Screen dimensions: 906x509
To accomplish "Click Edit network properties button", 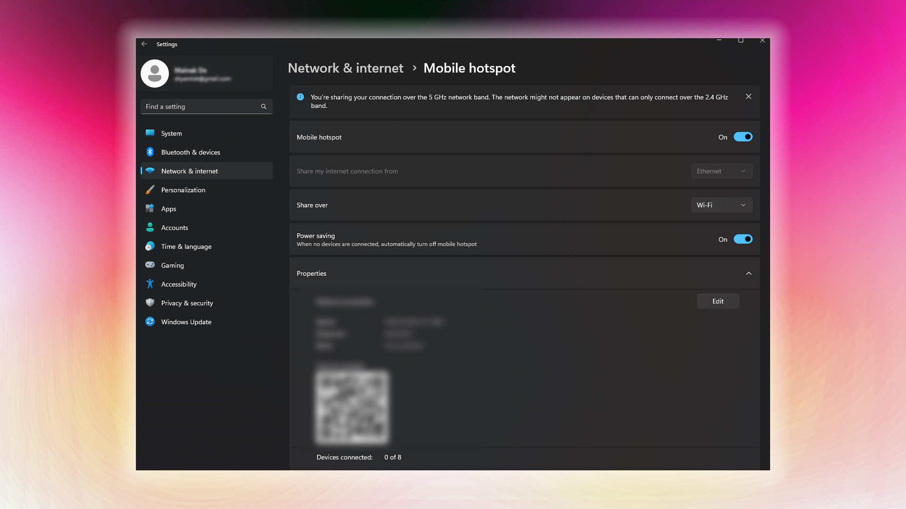I will click(718, 301).
